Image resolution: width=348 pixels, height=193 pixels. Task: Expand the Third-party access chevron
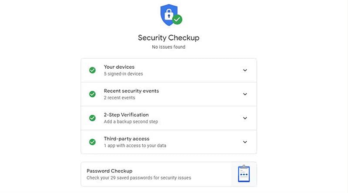[245, 142]
